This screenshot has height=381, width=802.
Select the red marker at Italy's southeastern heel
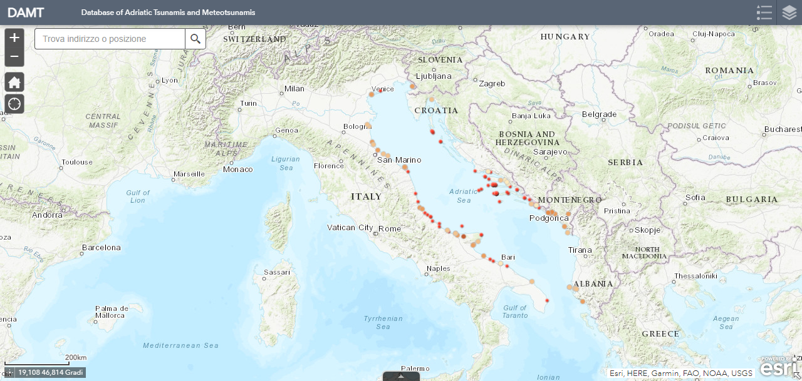point(547,301)
